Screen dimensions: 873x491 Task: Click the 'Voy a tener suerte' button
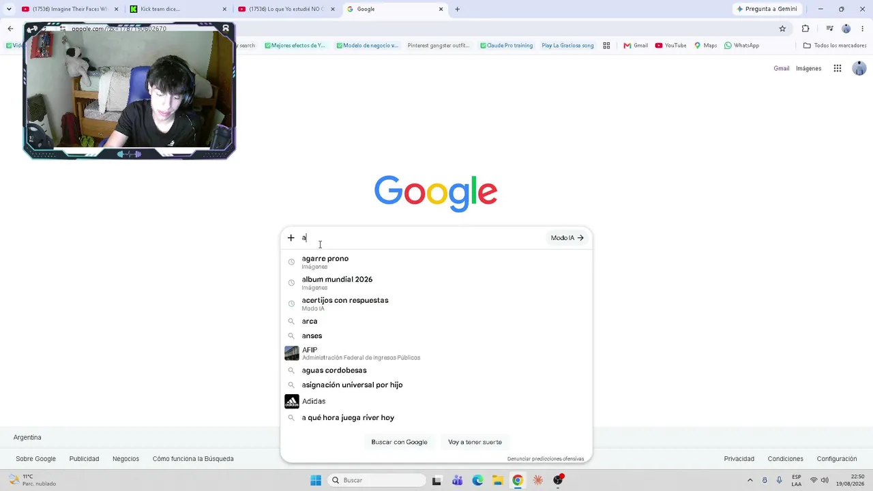click(x=475, y=442)
